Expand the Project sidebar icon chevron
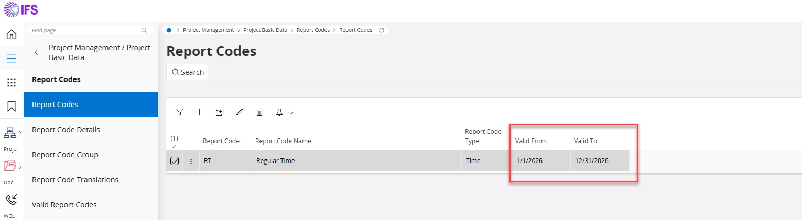Screen dimensions: 802x220 [x=20, y=133]
